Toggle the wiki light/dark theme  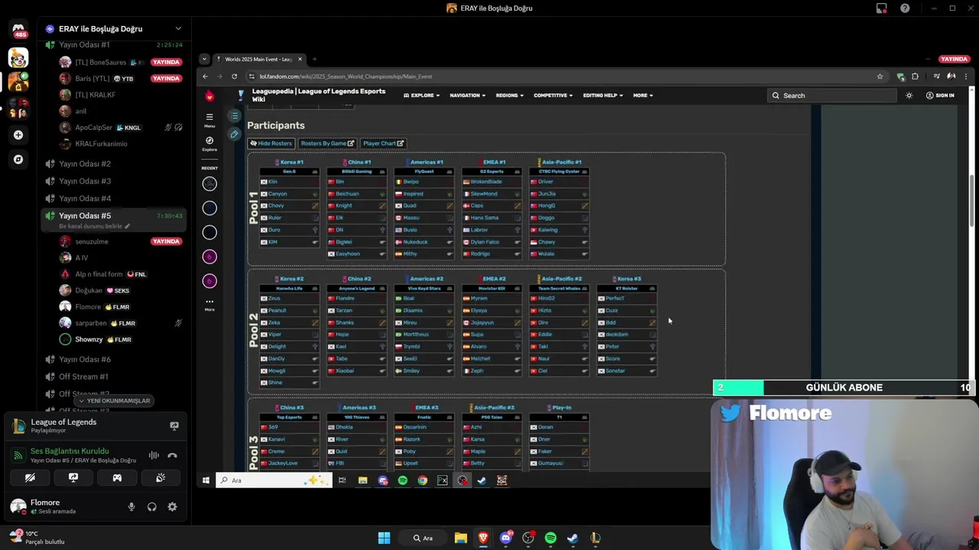(909, 95)
